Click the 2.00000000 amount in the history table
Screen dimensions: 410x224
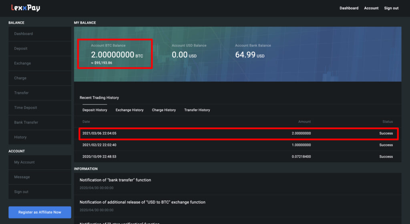(x=301, y=133)
